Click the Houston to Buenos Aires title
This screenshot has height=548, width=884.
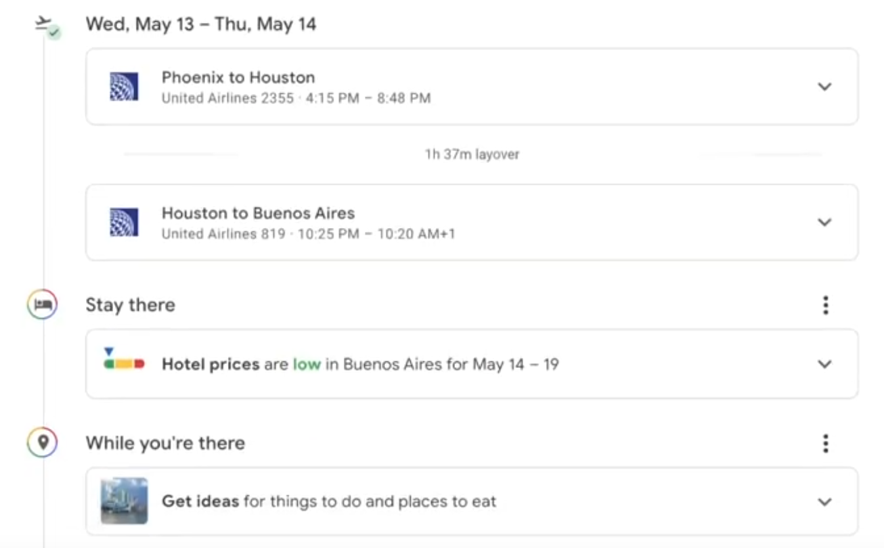tap(258, 213)
